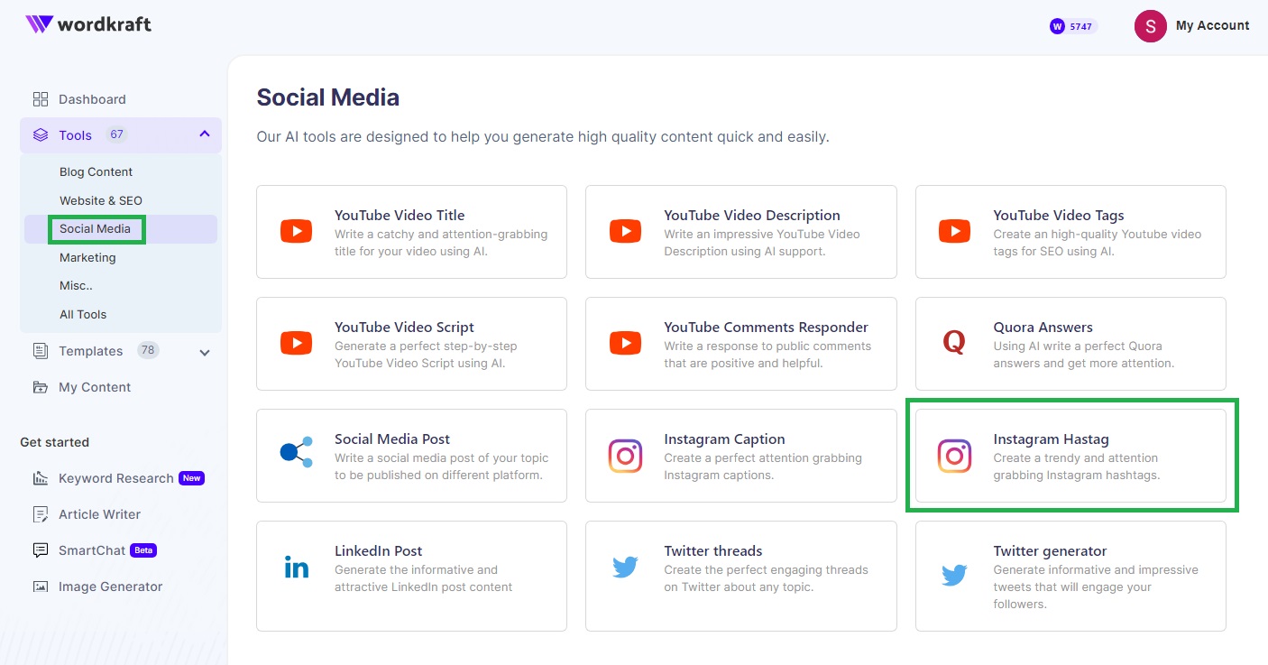Click the Social Media Post share icon
Viewport: 1268px width, 665px height.
click(x=296, y=453)
